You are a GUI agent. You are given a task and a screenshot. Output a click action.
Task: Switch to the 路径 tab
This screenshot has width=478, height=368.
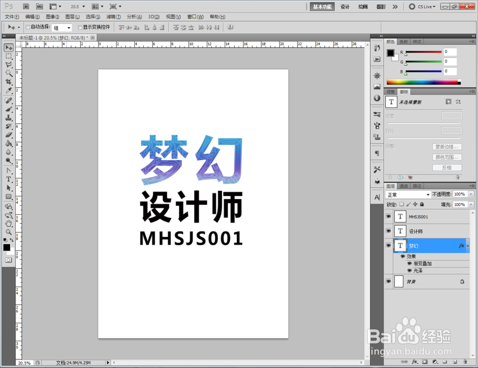(x=417, y=186)
